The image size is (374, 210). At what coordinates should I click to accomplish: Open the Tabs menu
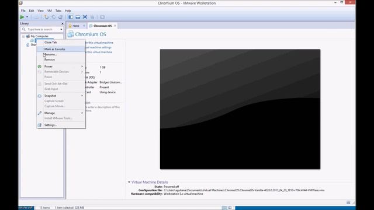point(58,10)
